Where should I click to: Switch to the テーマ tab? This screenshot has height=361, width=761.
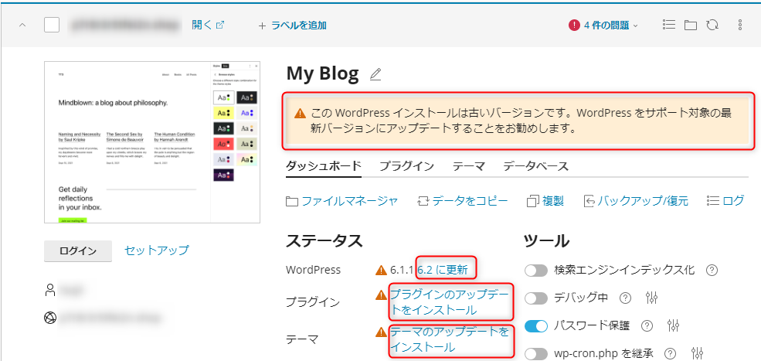468,166
